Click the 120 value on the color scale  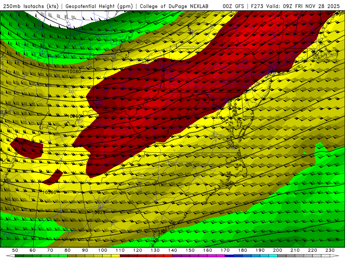coord(138,250)
